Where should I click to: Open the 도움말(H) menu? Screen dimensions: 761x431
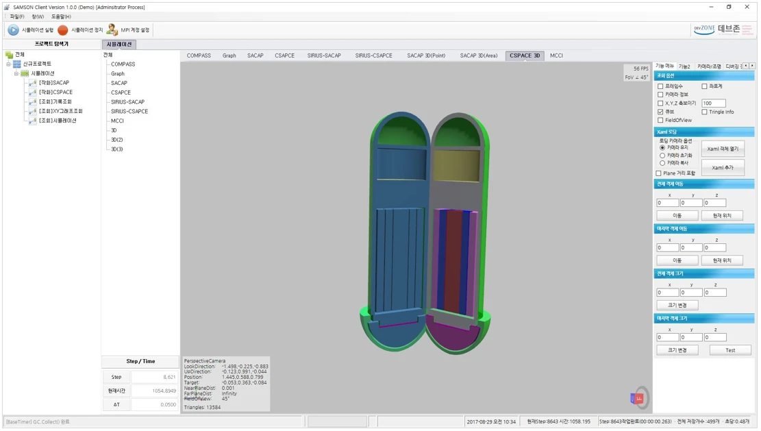[61, 16]
